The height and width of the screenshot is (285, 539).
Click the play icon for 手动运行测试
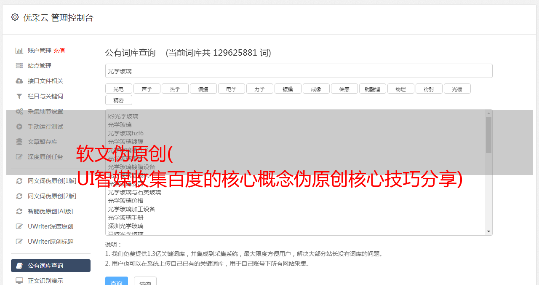point(19,126)
